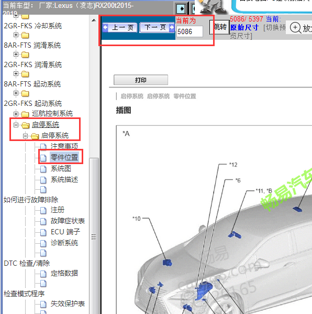The image size is (312, 314).
Task: Open the 检查模式程序 page
Action: 24,294
